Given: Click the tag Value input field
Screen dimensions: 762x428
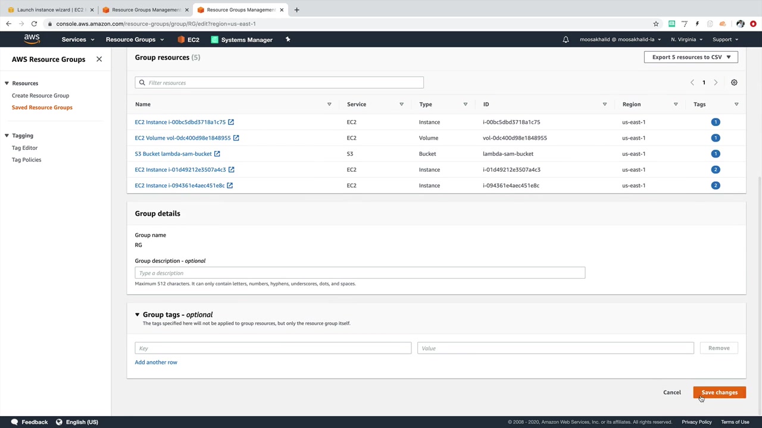Looking at the screenshot, I should (x=555, y=348).
